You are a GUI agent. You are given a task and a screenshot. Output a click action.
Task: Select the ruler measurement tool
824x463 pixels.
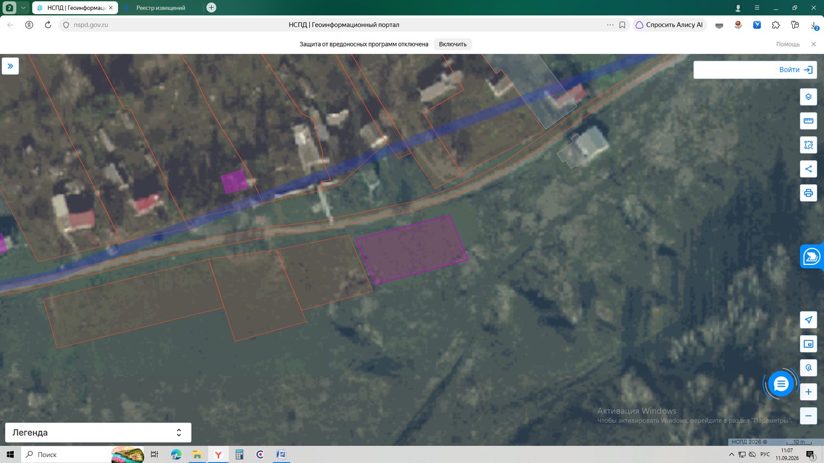tap(808, 121)
